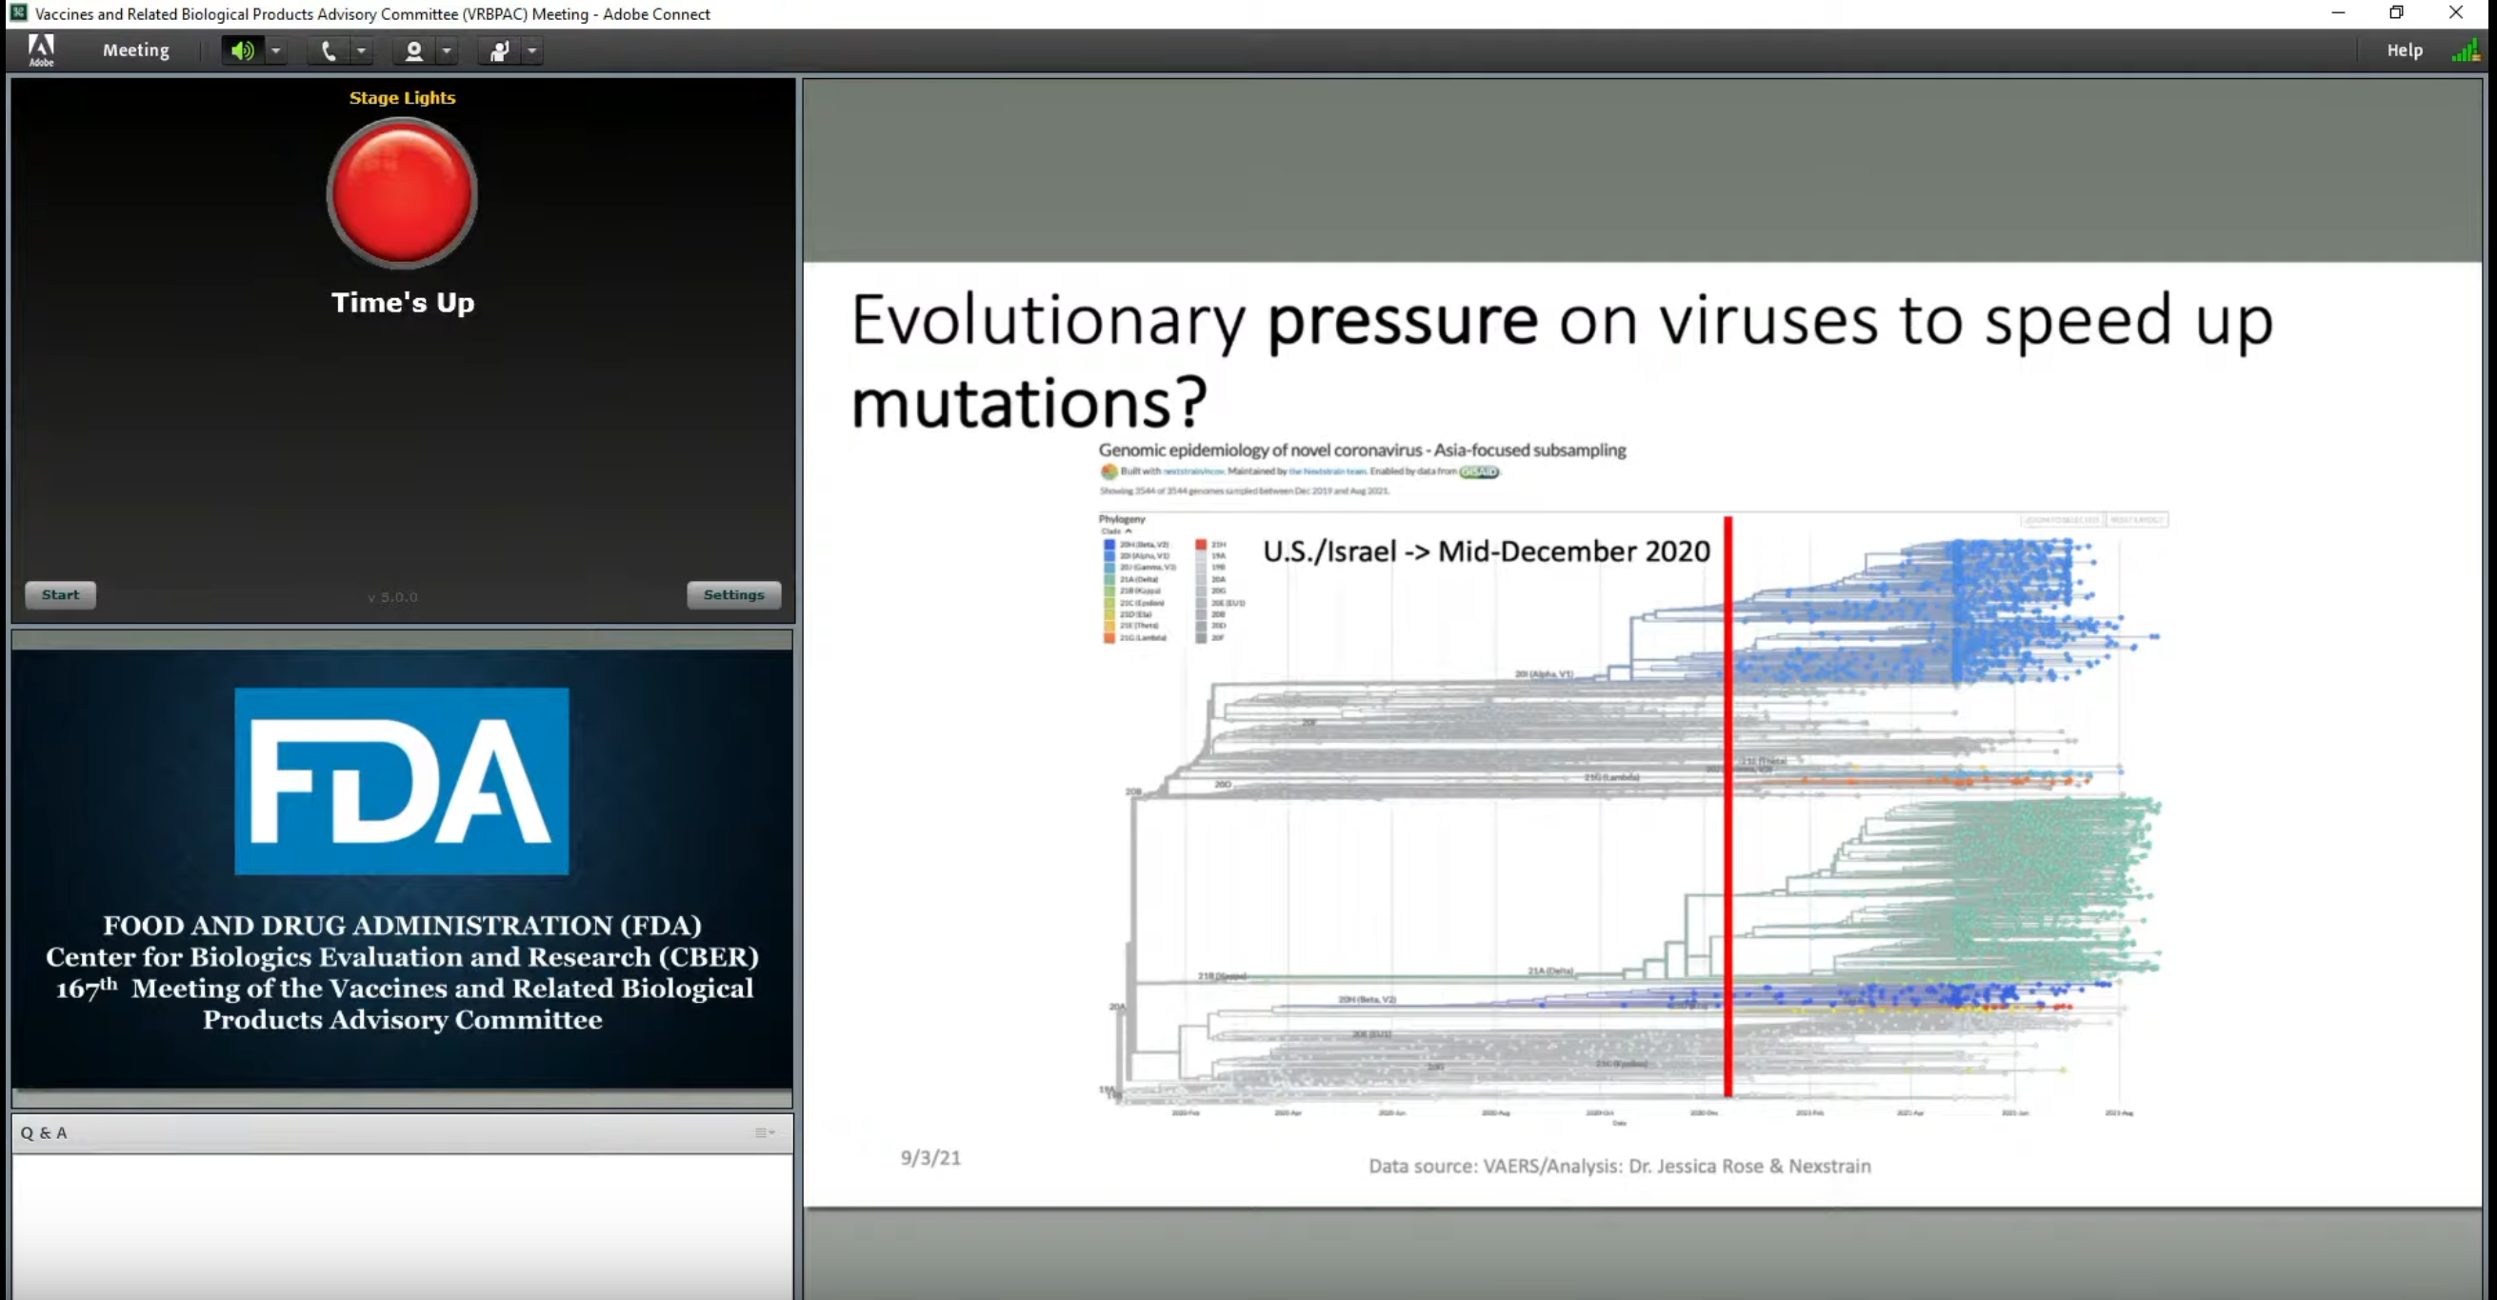Click the webcam icon
Screen dimensions: 2497x1300
[x=414, y=50]
